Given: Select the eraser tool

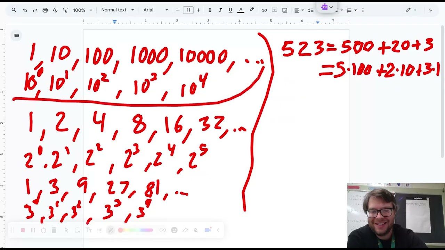Looking at the screenshot, I should tap(185, 230).
